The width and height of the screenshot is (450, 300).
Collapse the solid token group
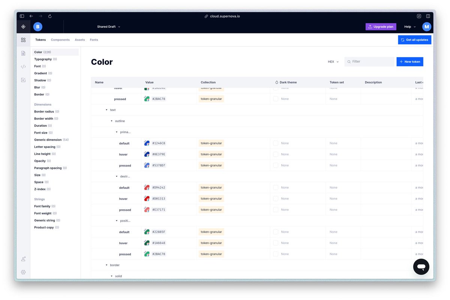pyautogui.click(x=111, y=276)
